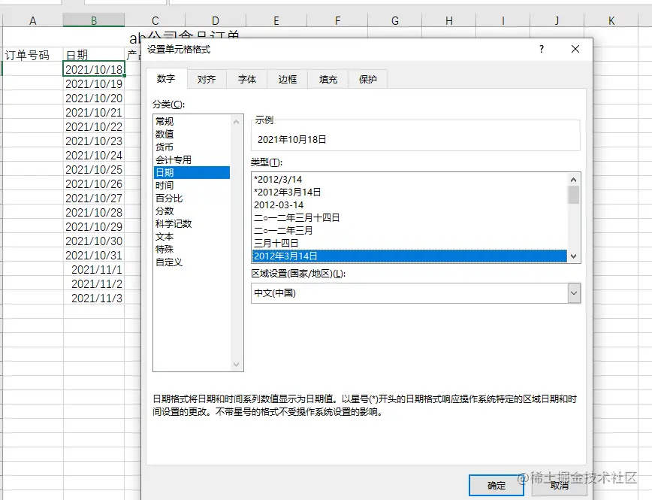Open the 区域设置 locale dropdown
The image size is (652, 500).
[574, 293]
